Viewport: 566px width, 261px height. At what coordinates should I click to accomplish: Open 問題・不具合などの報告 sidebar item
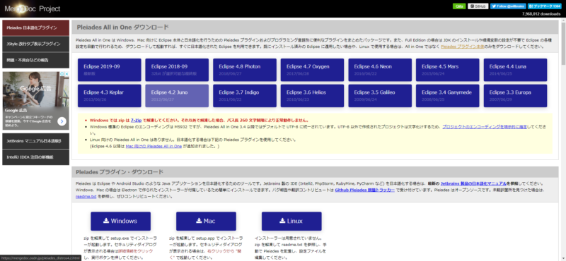point(36,60)
